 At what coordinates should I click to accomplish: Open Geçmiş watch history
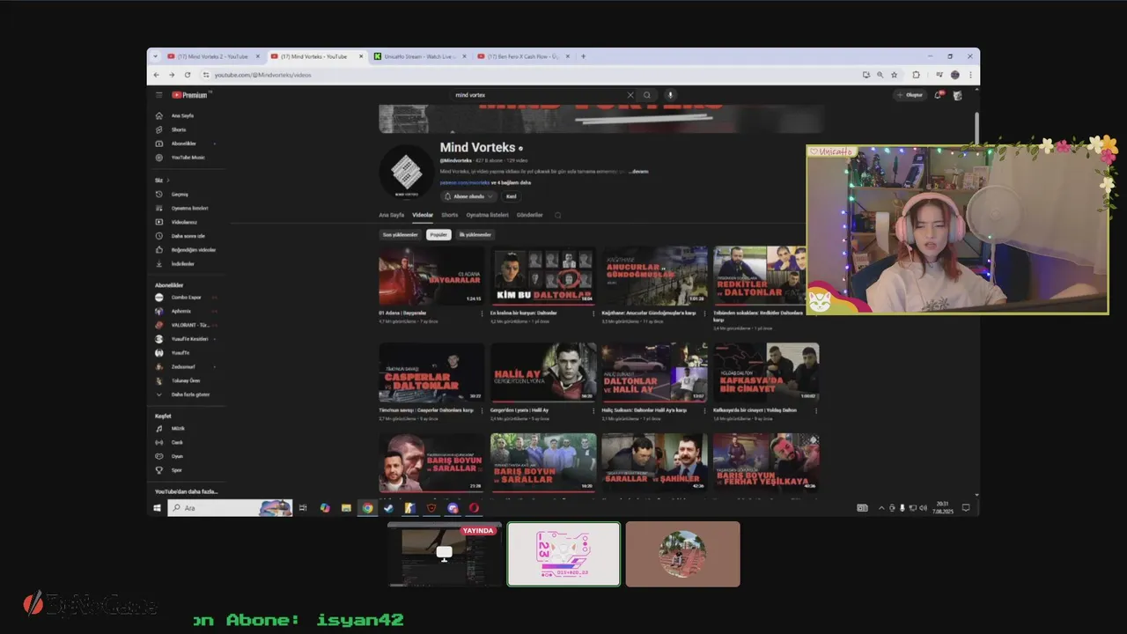(x=180, y=194)
